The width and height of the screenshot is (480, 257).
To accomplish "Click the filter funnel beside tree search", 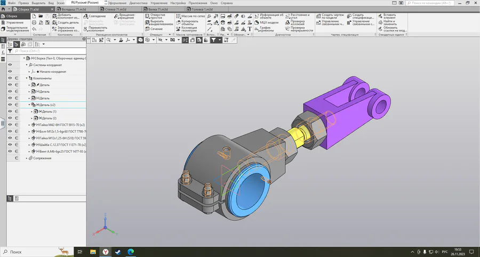I will tap(10, 51).
